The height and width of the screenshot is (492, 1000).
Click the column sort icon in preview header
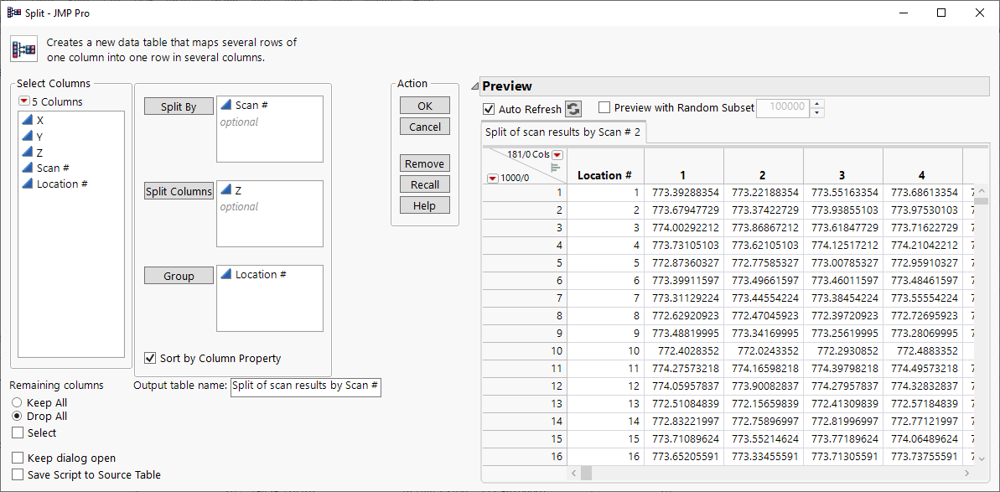pos(554,168)
